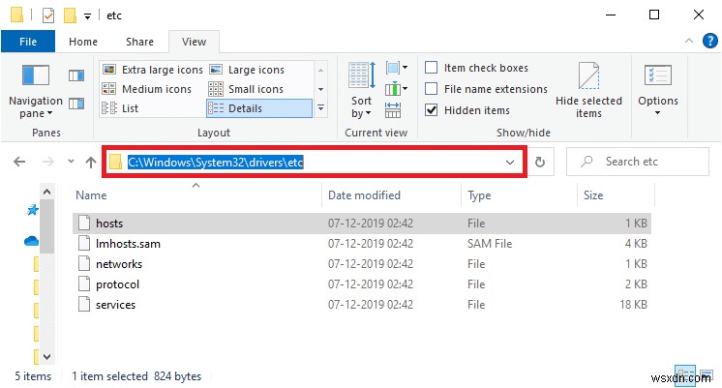Switch to the Share tab

(x=140, y=42)
